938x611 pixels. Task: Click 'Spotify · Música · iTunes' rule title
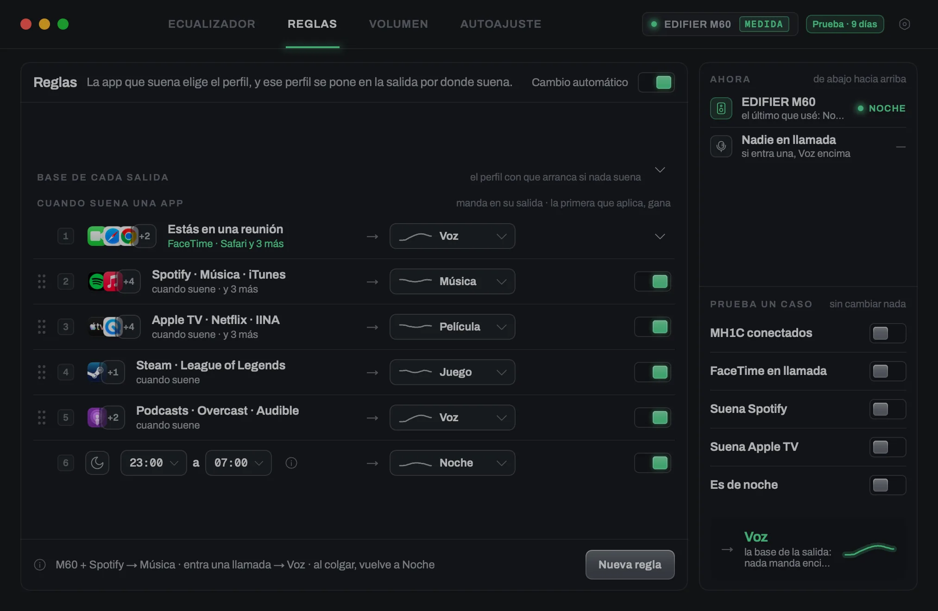click(219, 274)
